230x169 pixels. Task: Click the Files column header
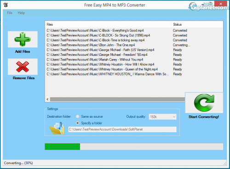tap(108, 24)
